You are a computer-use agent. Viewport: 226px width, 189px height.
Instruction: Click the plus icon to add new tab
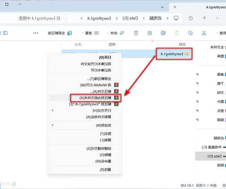162,7
